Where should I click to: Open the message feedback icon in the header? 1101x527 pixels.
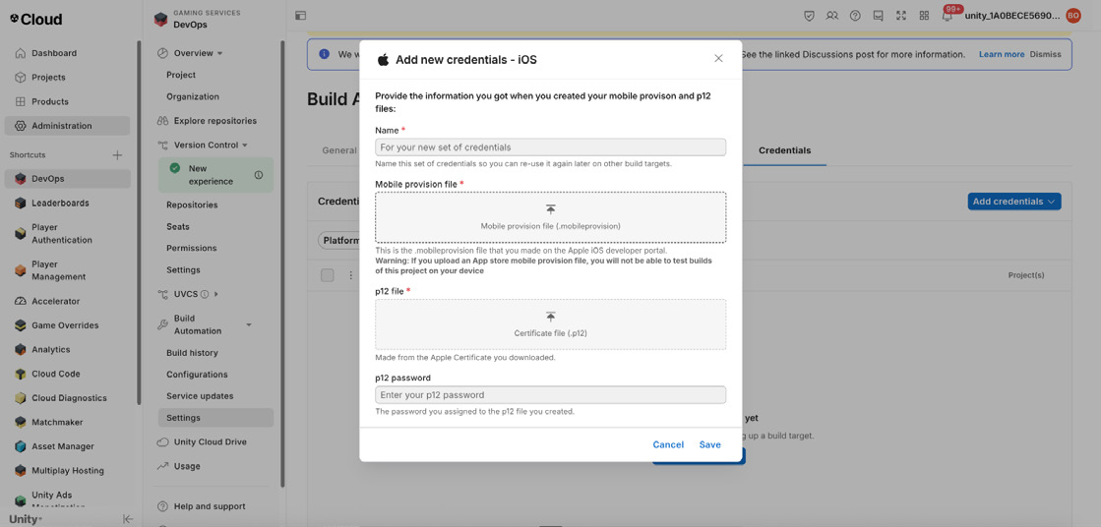click(879, 16)
